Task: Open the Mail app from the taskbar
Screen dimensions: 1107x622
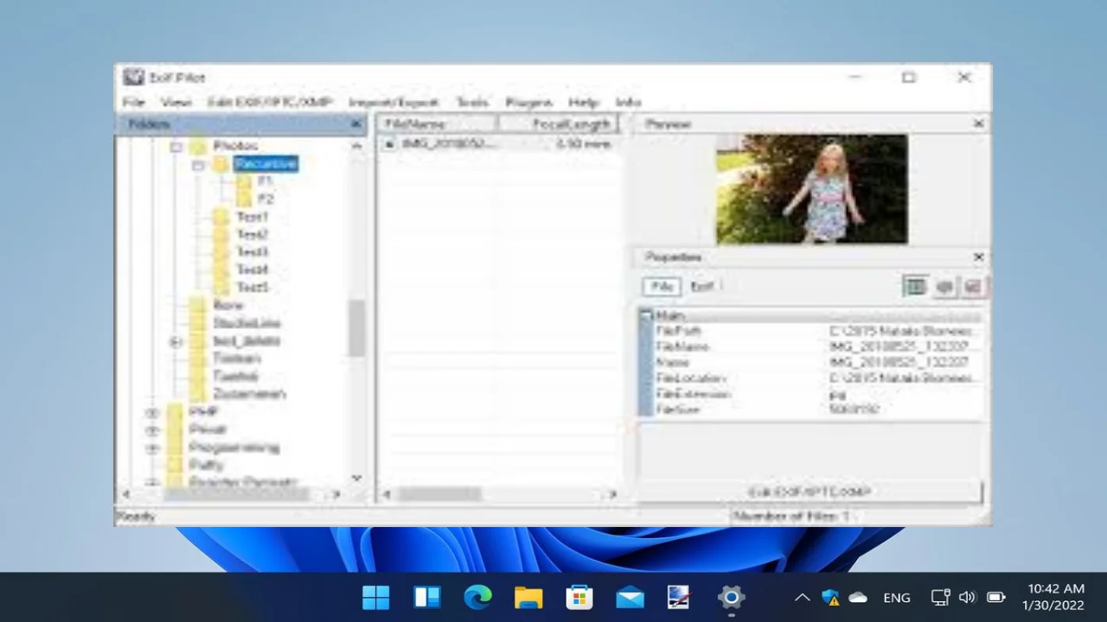Action: click(630, 597)
